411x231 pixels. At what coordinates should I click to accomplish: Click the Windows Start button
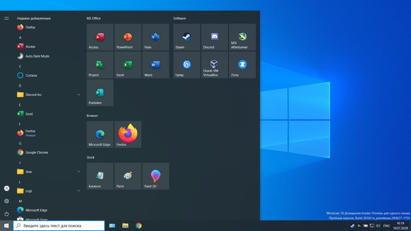[6, 226]
